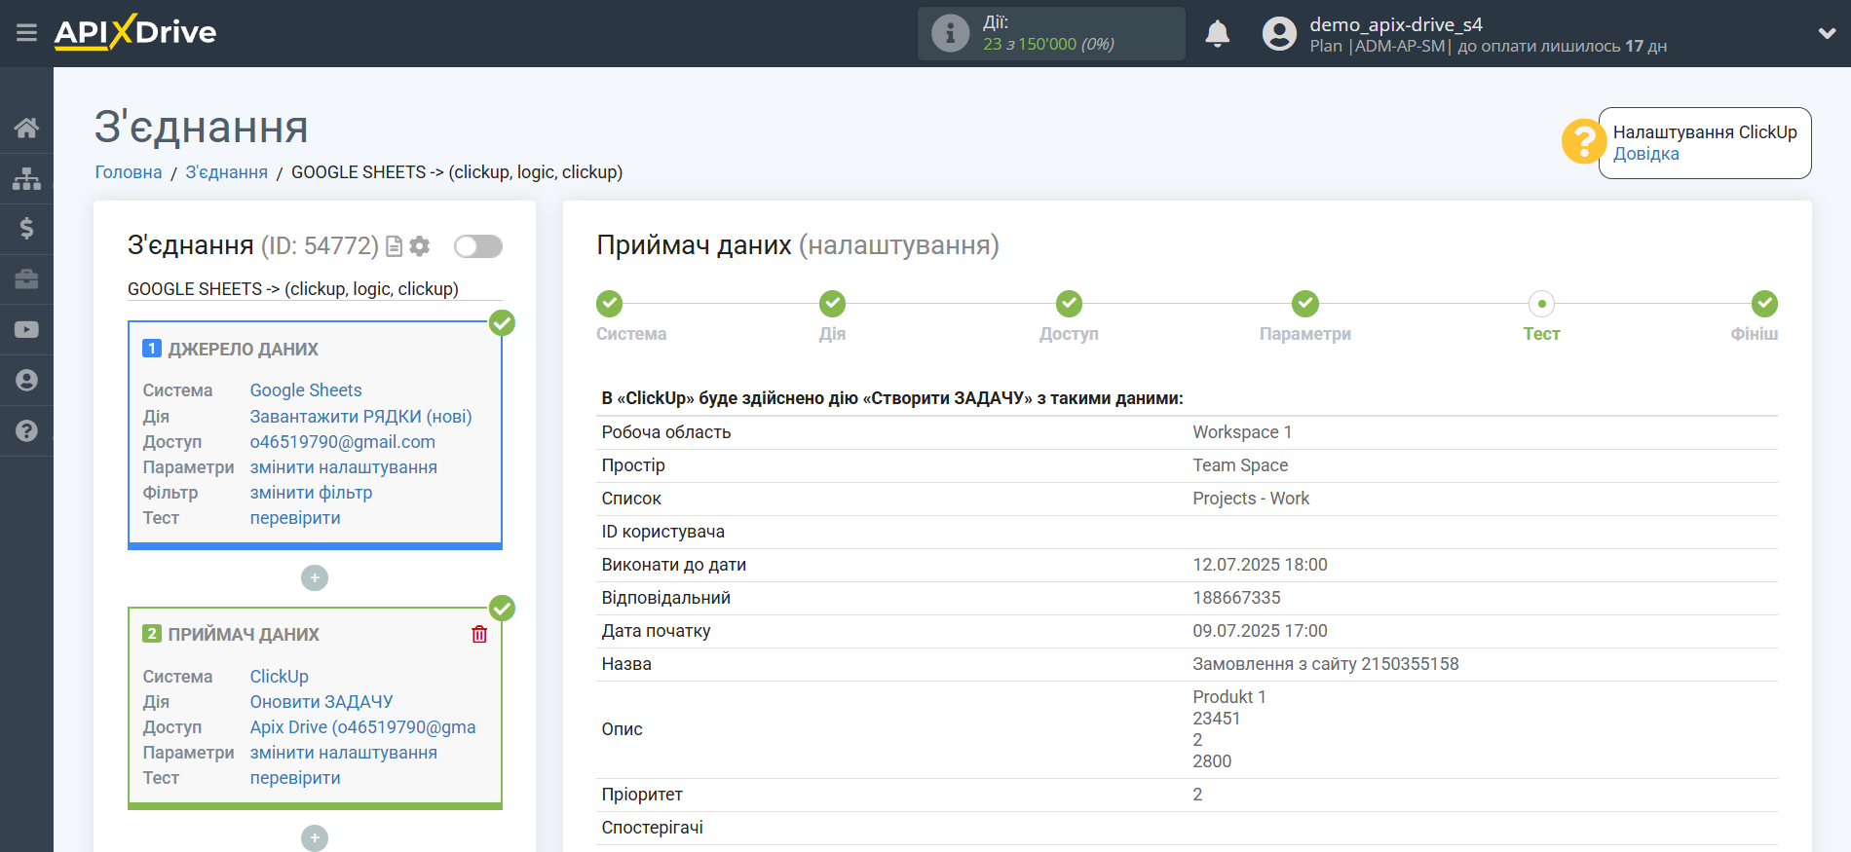Click the actions counter 23 з 150'000
This screenshot has width=1851, height=852.
1030,44
